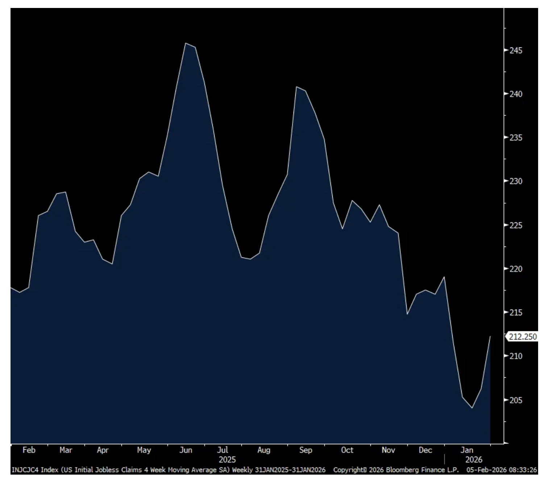The height and width of the screenshot is (488, 545).
Task: Click the 2025 year label
Action: pos(227,459)
